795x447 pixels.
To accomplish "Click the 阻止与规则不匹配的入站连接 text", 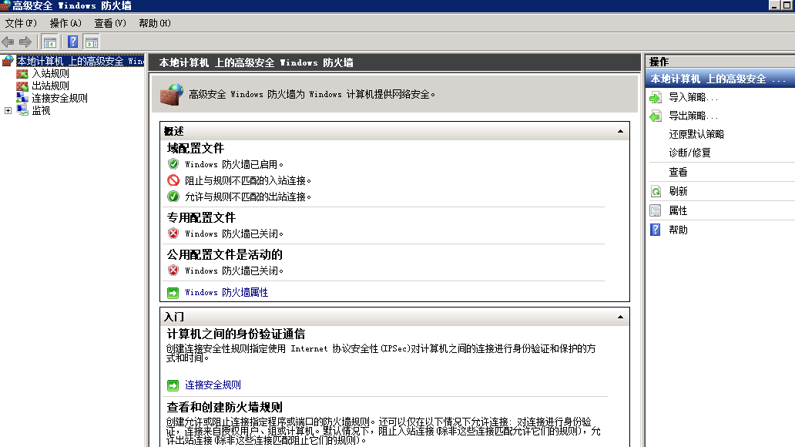I will 248,180.
